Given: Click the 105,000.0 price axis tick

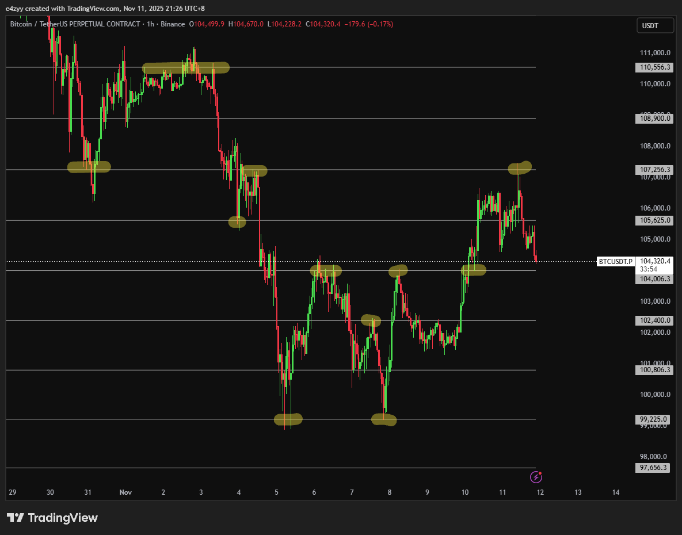Looking at the screenshot, I should pyautogui.click(x=655, y=239).
